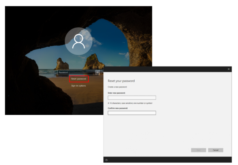Select the password requirements hint text
This screenshot has height=165, width=238.
click(130, 103)
